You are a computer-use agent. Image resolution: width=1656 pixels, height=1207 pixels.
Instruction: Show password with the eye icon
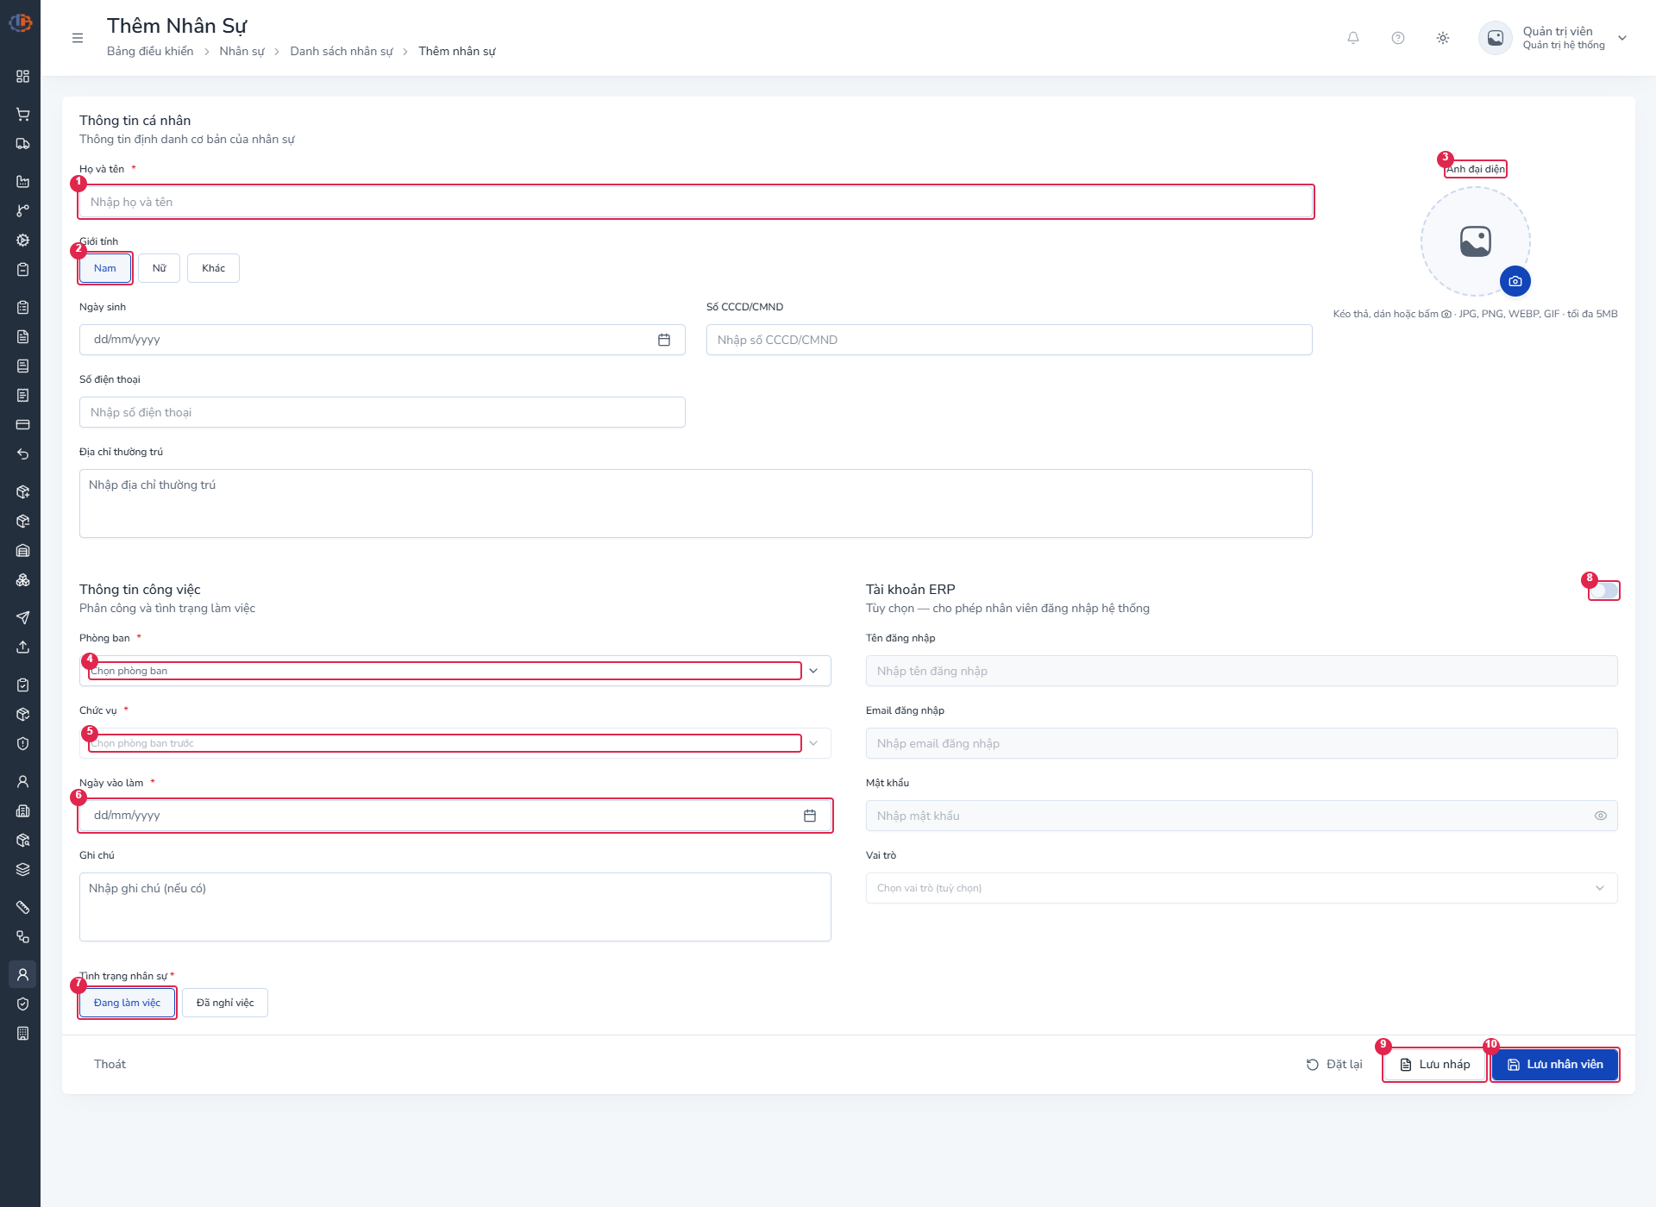pos(1601,816)
